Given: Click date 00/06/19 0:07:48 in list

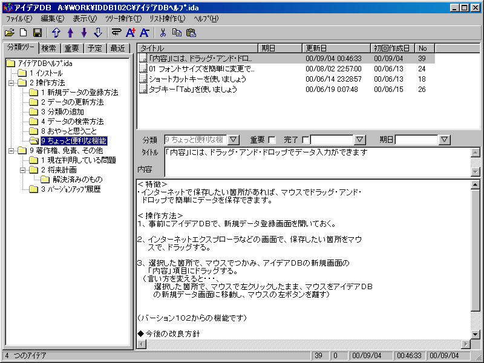Looking at the screenshot, I should coord(332,90).
